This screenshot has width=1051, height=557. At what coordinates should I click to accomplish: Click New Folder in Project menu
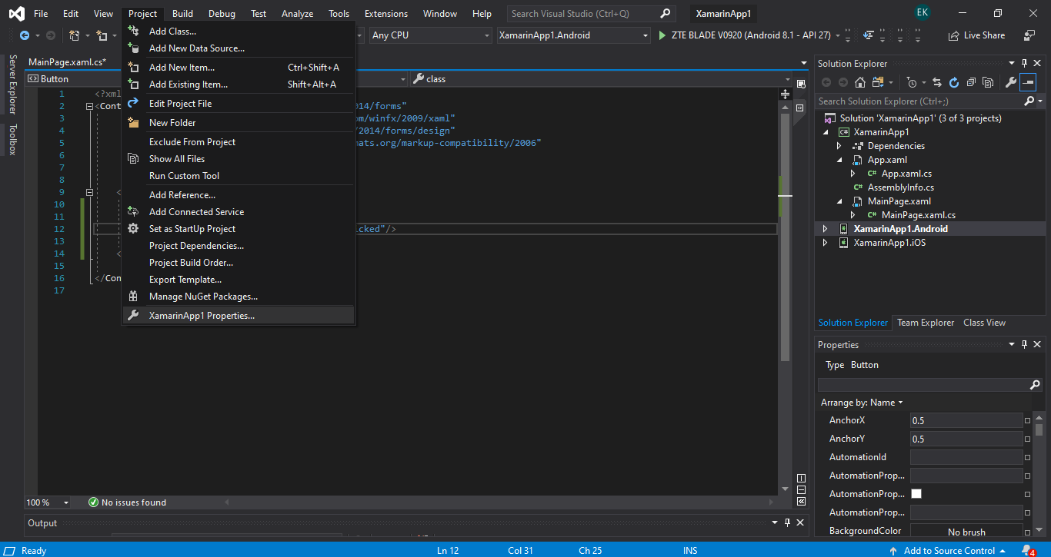point(239,123)
